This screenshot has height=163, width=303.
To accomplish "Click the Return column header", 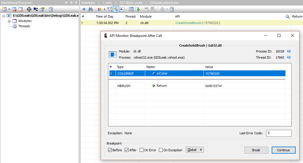I will (297, 16).
